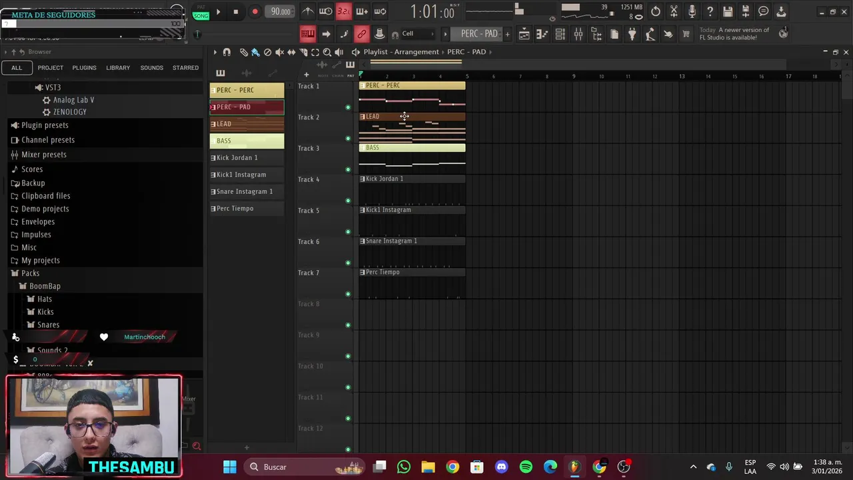The width and height of the screenshot is (853, 480).
Task: Start playback with the play button
Action: (218, 11)
